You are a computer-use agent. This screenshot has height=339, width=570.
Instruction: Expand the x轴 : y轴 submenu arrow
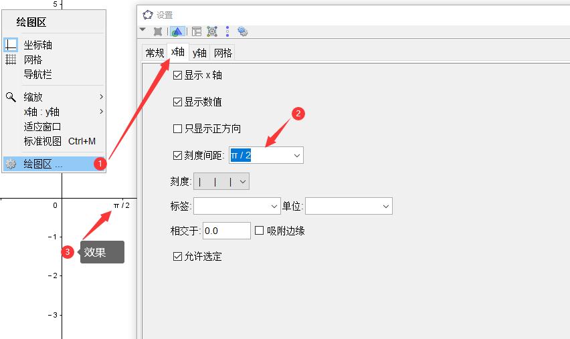(101, 112)
